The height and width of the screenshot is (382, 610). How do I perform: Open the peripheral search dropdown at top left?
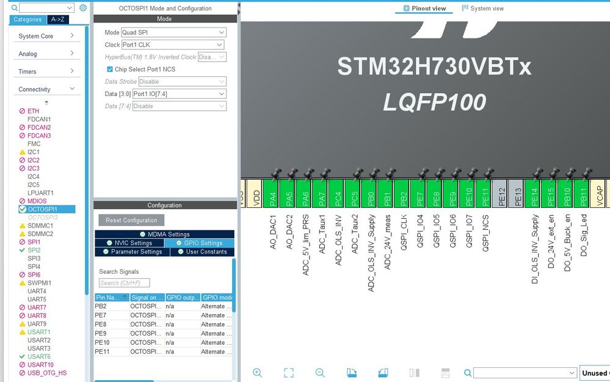(46, 8)
